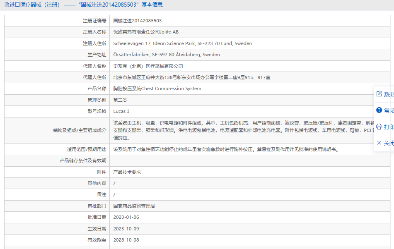Click the 结构及组成/主要组成成分 label

click(x=80, y=130)
